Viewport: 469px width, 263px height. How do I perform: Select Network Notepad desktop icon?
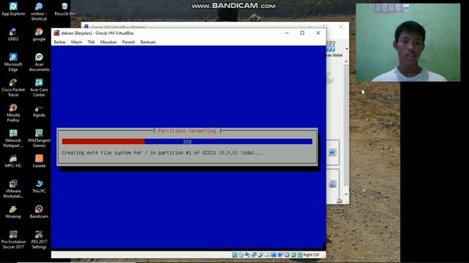(x=13, y=138)
